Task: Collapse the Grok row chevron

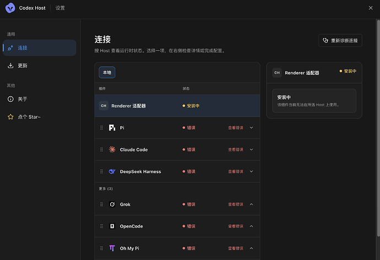Action: (251, 204)
